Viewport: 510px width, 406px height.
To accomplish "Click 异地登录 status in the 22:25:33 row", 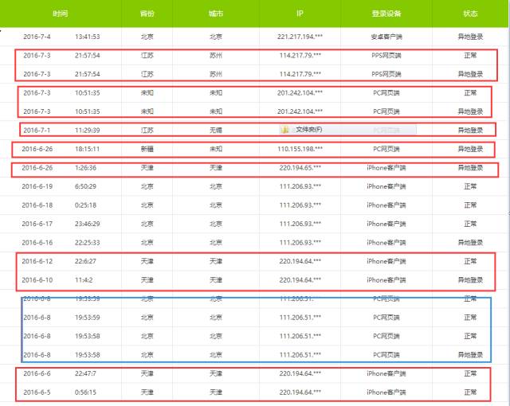I will (470, 243).
